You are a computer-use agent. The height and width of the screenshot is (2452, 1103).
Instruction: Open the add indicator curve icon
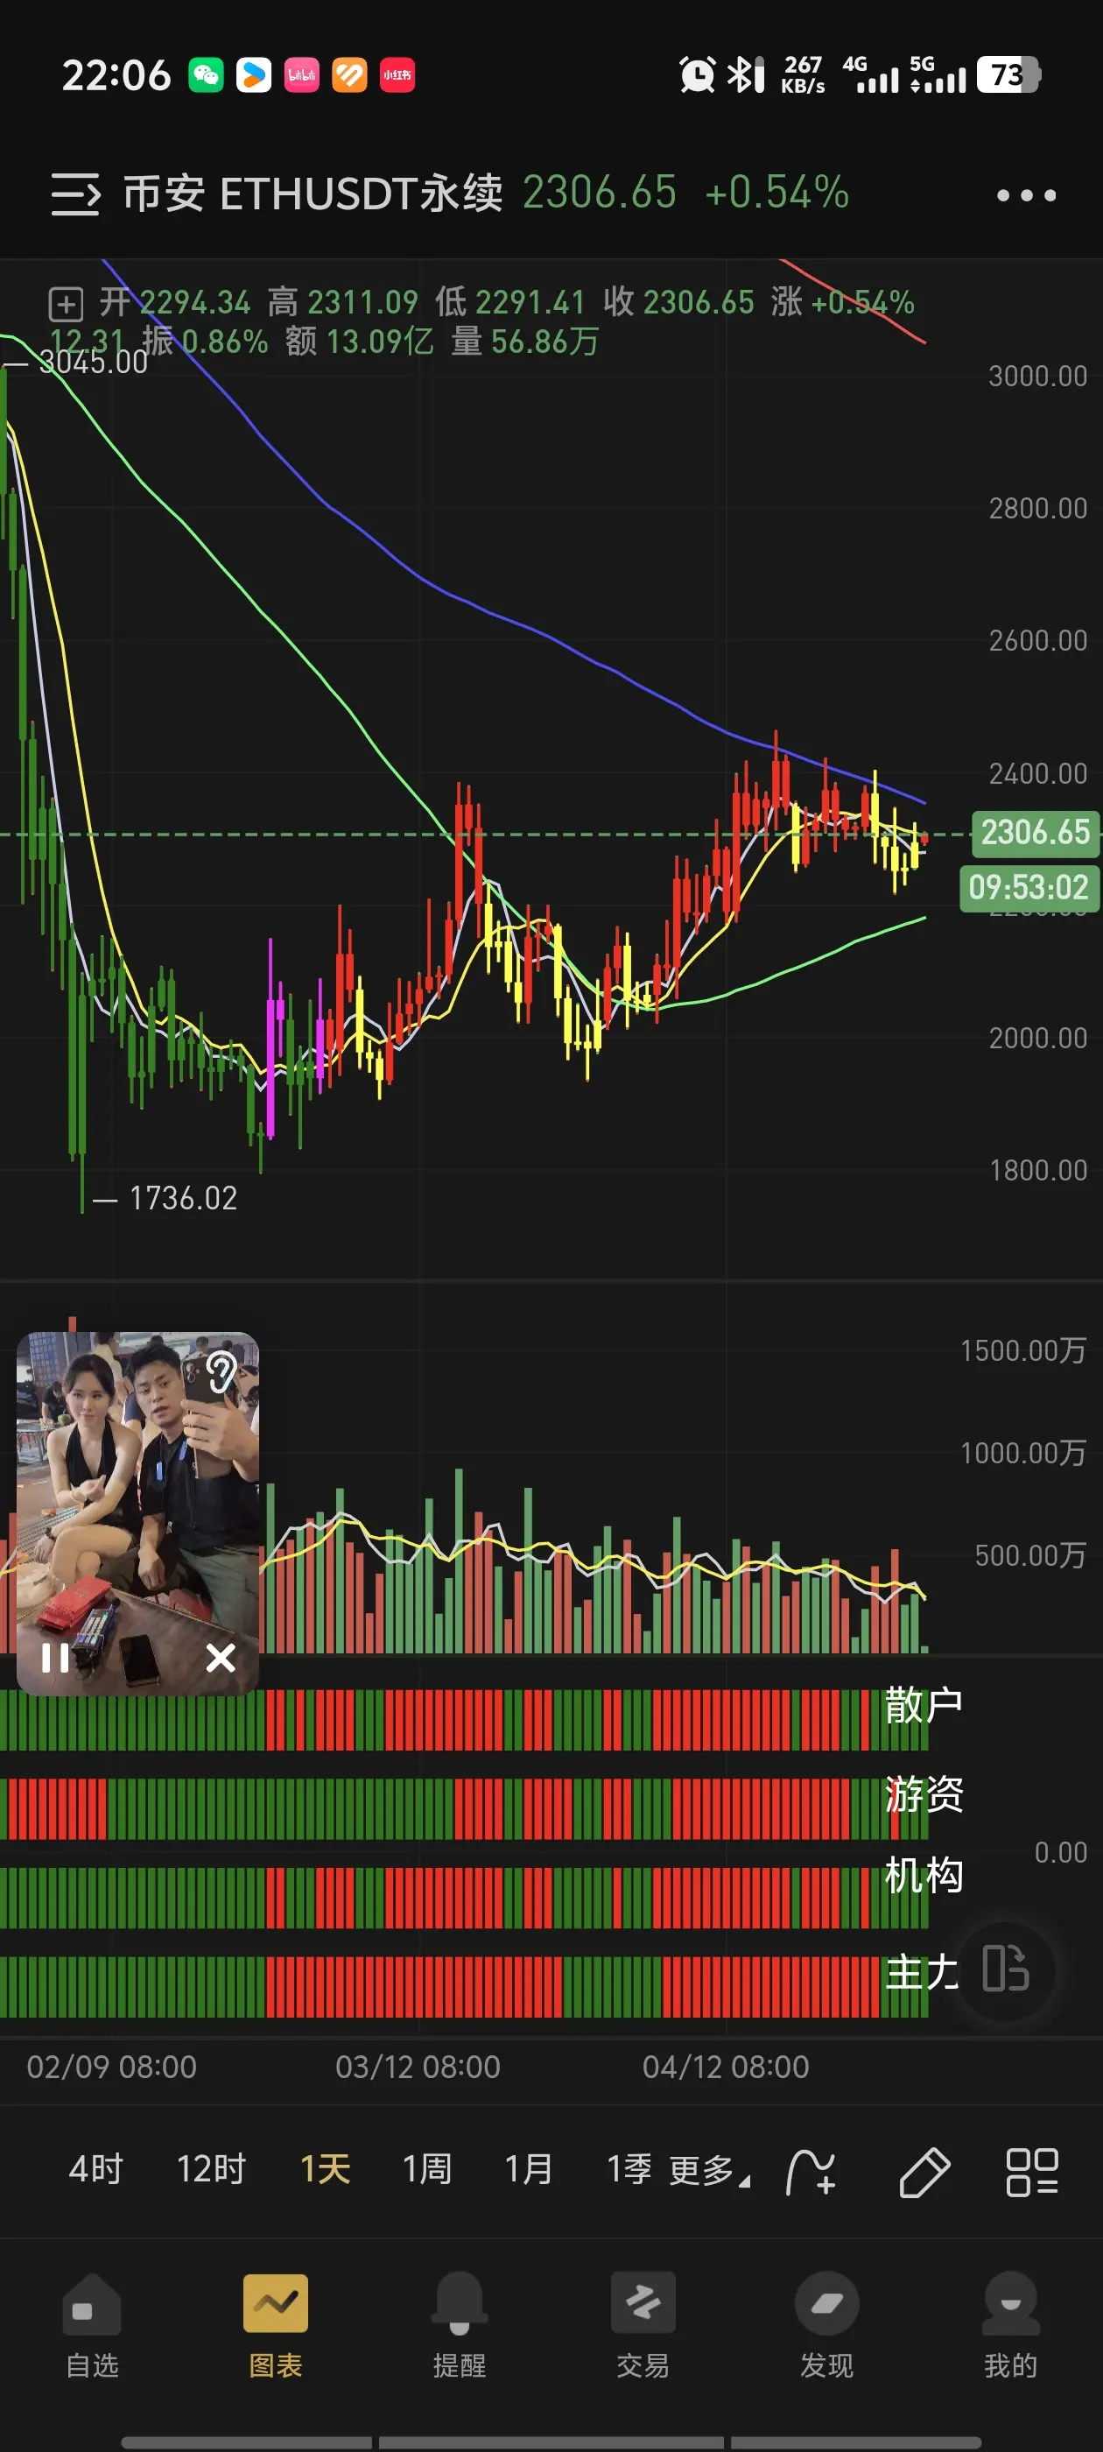tap(811, 2172)
